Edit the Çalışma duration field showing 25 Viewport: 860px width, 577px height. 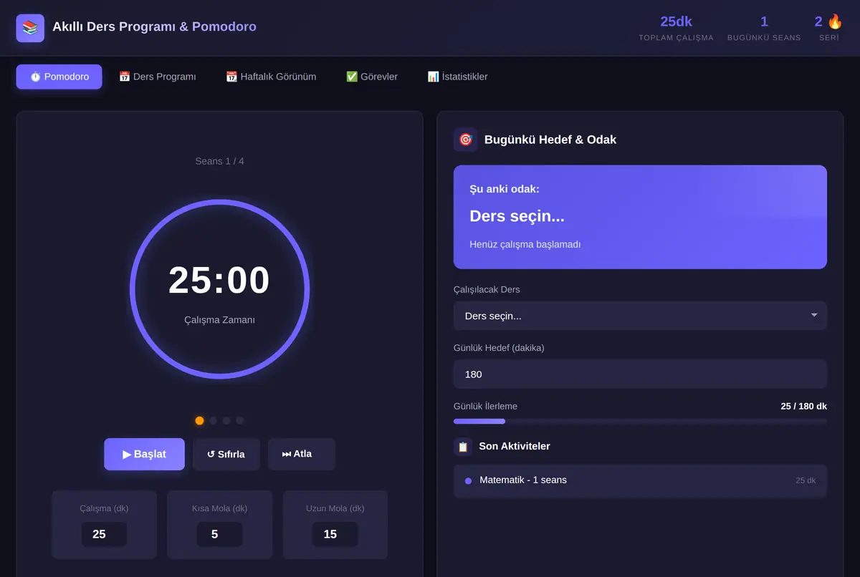pos(104,534)
